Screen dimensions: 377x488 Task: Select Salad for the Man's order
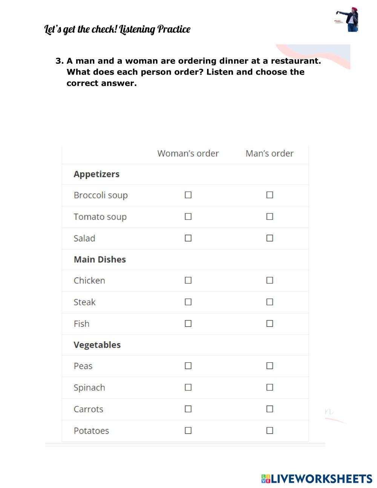[270, 238]
